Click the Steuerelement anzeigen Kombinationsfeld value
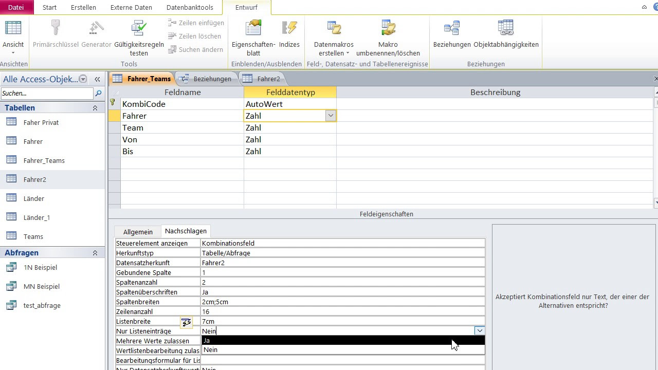This screenshot has width=658, height=370. click(343, 243)
